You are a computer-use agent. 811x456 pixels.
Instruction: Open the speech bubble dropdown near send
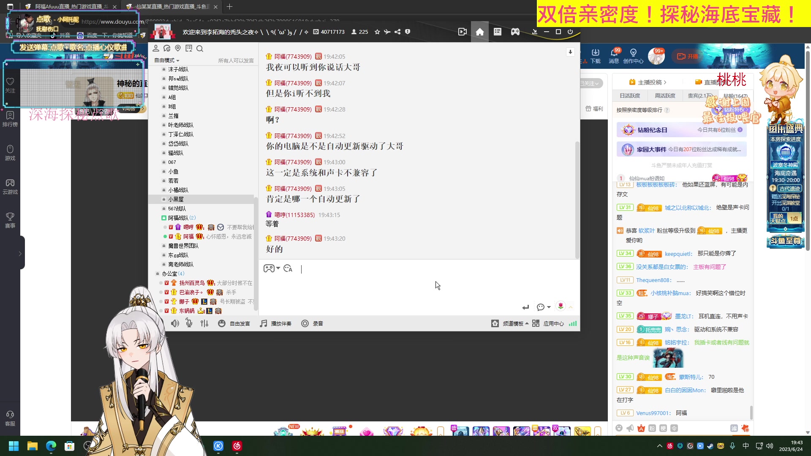[x=544, y=307]
